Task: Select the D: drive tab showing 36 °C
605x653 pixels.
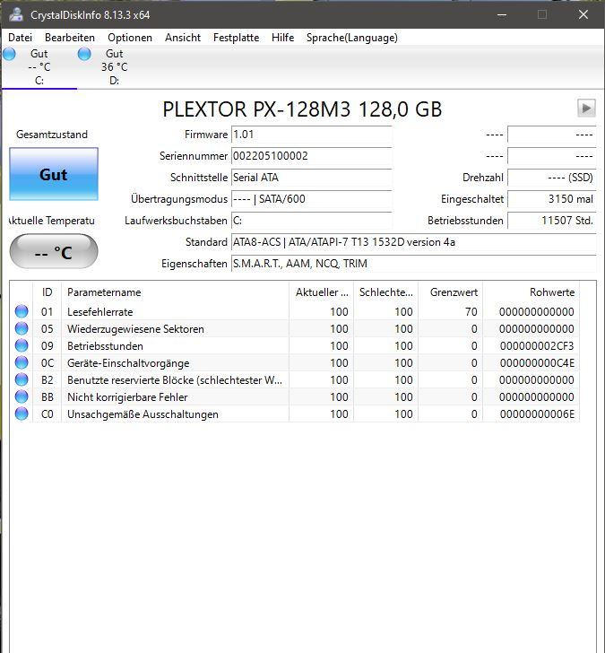Action: (x=115, y=67)
